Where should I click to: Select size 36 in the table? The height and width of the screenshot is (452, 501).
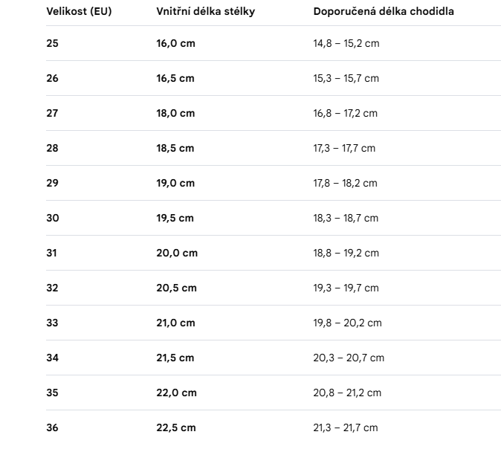point(52,427)
